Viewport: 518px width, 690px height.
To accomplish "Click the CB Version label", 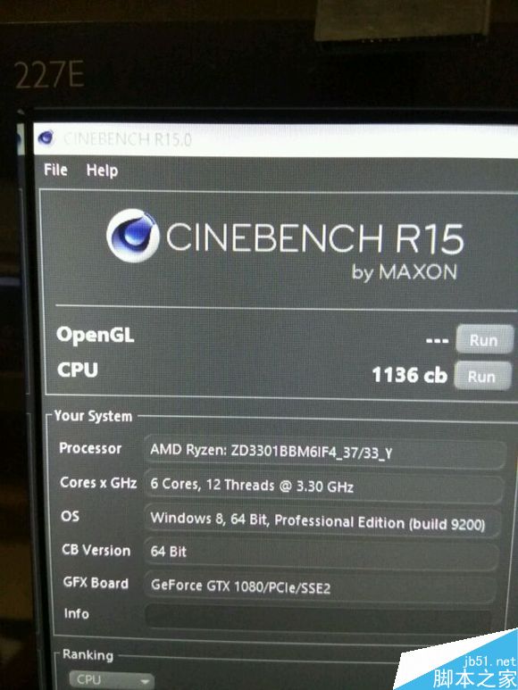I will (96, 550).
